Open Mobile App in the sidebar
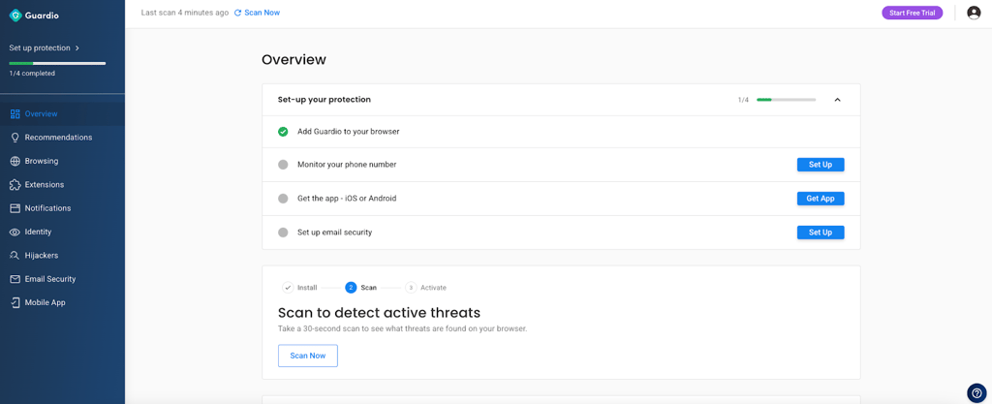 tap(63, 303)
